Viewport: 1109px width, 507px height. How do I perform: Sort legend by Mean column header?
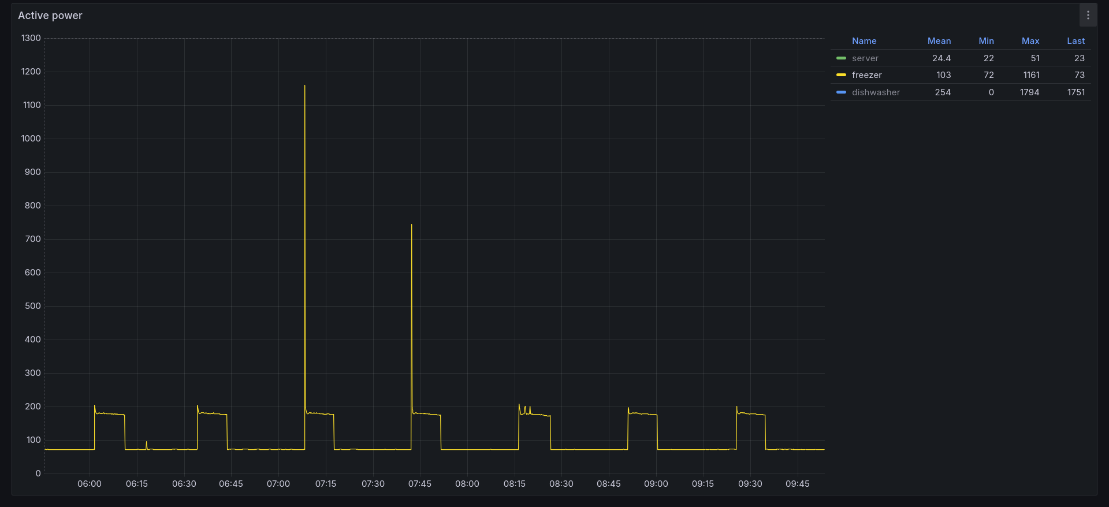pyautogui.click(x=939, y=41)
